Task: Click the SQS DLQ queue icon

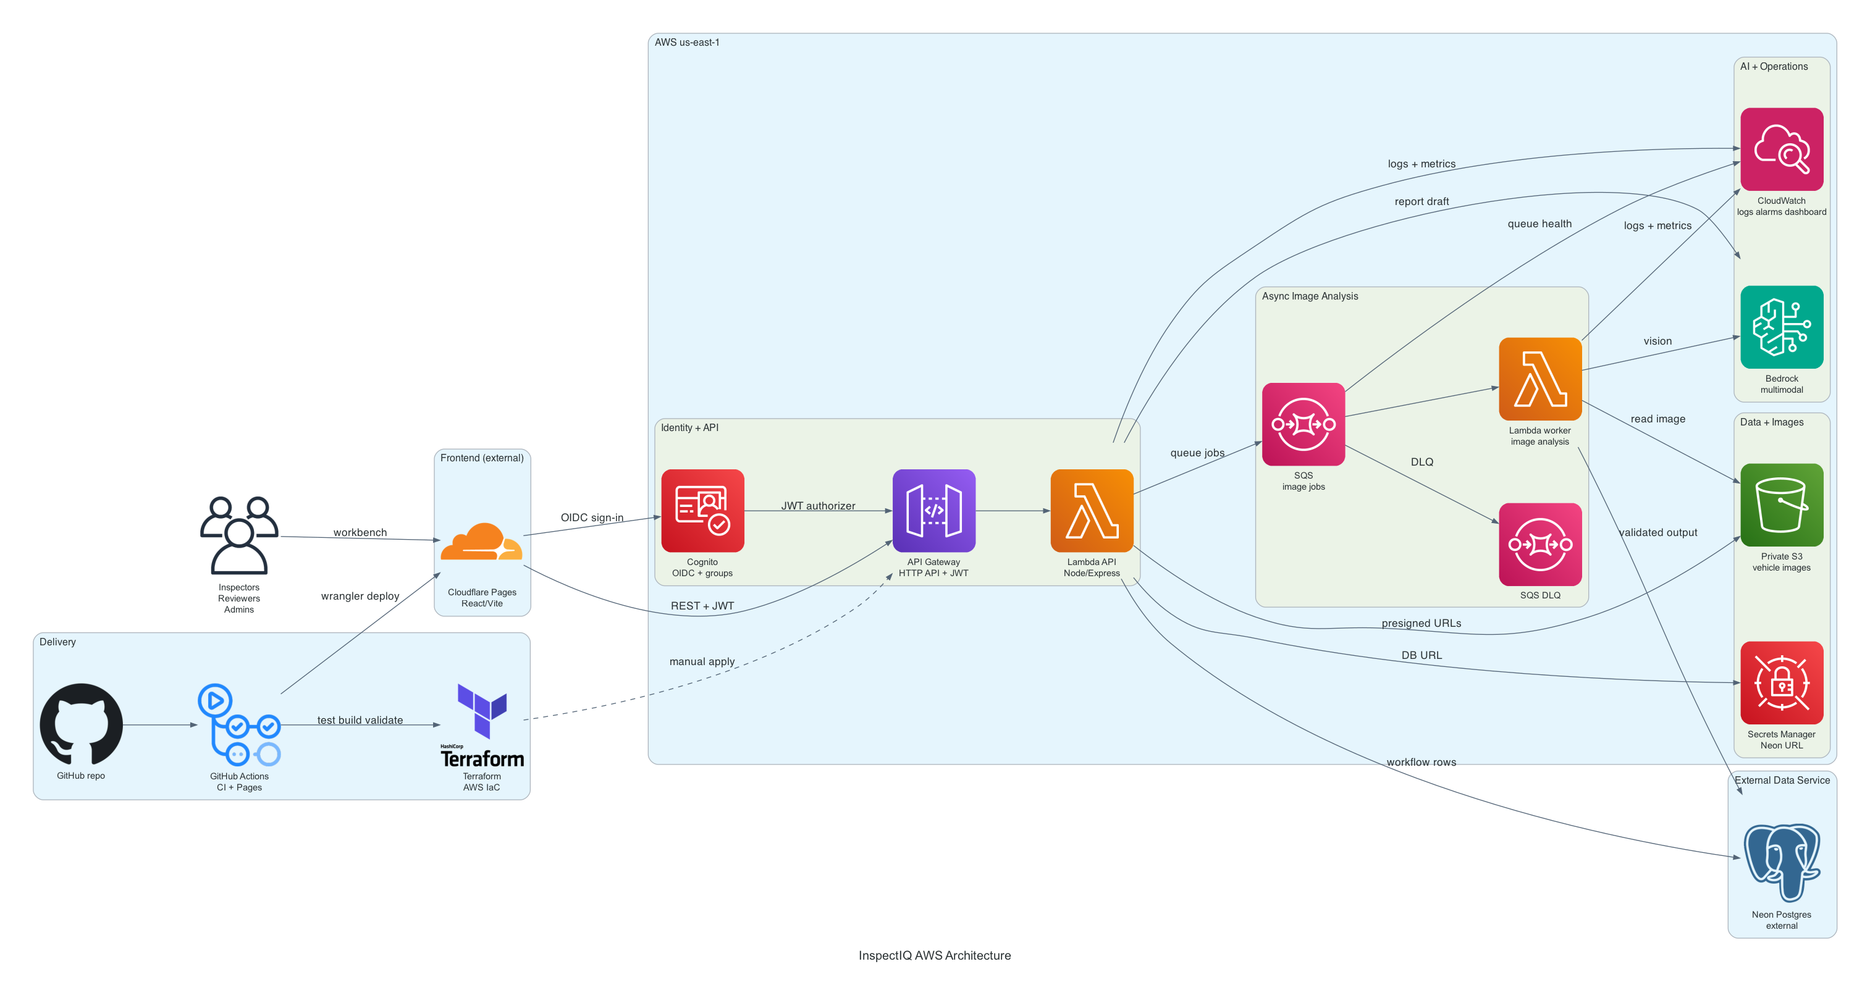Action: [x=1541, y=545]
